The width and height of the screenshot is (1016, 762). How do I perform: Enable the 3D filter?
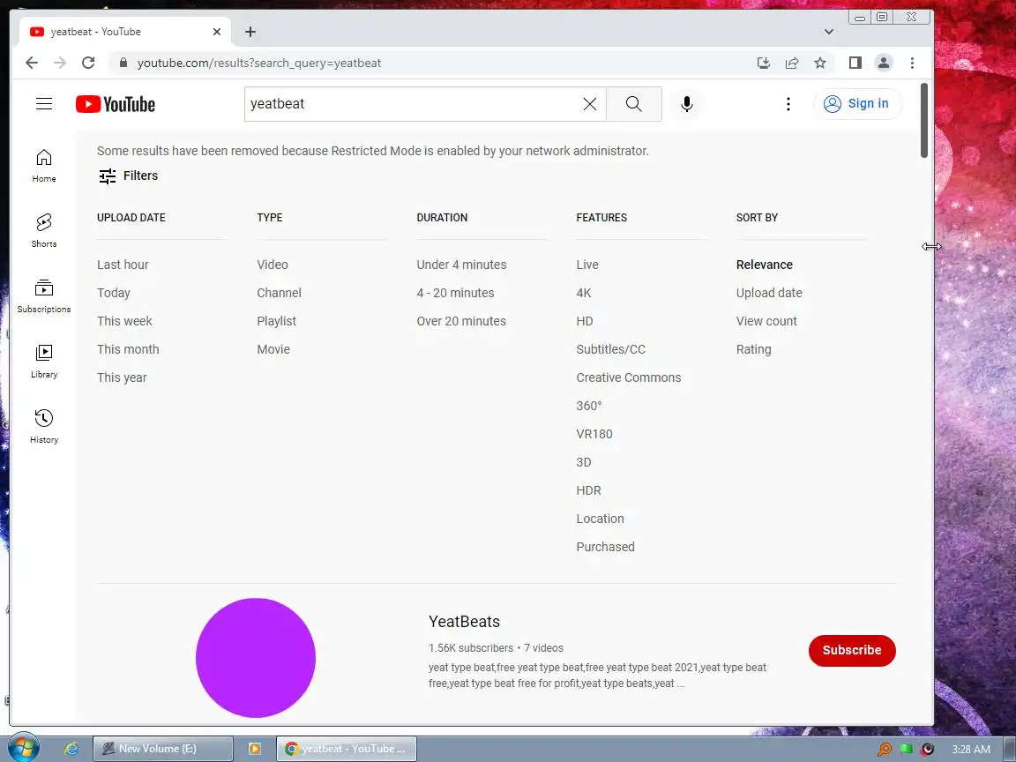[x=583, y=462]
